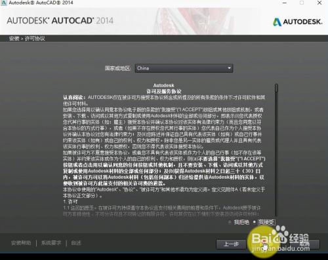Click the license agreement scrollbar thumb
This screenshot has height=260, width=328.
pyautogui.click(x=276, y=88)
